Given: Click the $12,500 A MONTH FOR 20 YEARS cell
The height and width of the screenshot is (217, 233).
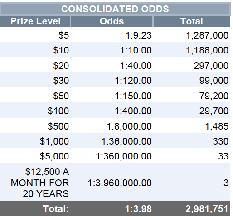Looking at the screenshot, I should pos(35,182).
